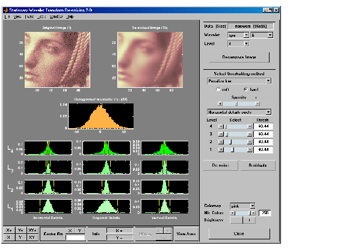Image resolution: width=361 pixels, height=249 pixels.
Task: Click the Decompose Image button
Action: click(x=239, y=57)
